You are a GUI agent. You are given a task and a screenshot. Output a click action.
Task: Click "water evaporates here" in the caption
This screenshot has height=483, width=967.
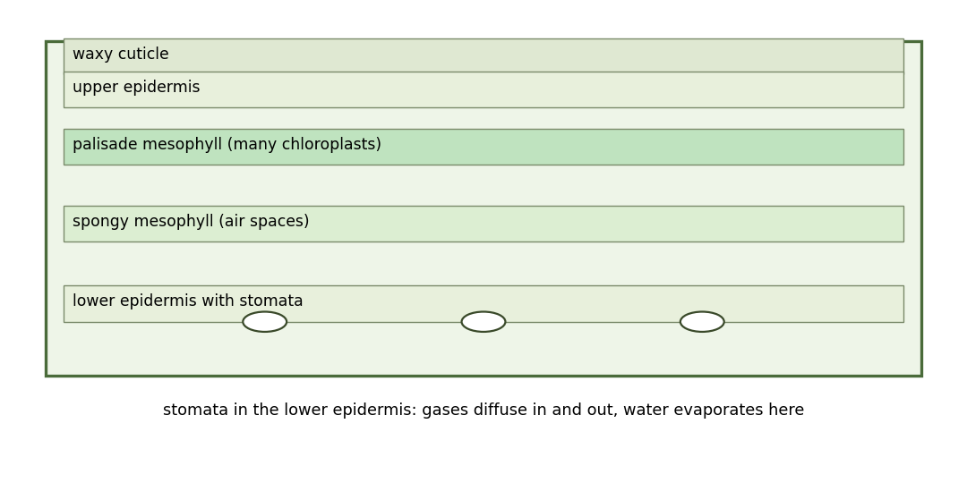[714, 411]
